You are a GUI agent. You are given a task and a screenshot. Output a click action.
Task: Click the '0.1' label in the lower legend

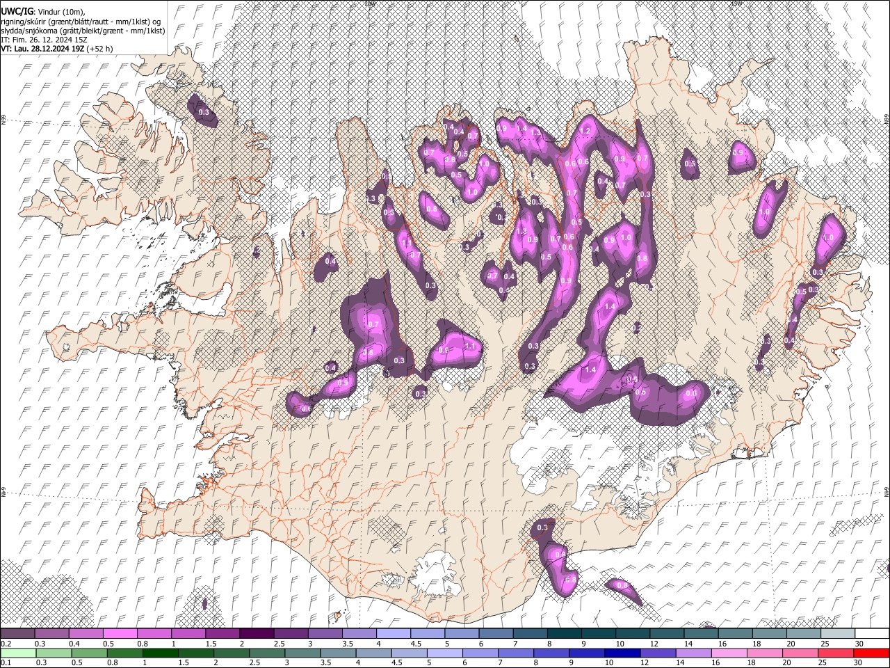point(6,663)
